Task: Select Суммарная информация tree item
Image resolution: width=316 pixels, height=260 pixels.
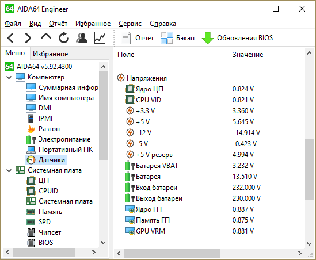Action: (63, 87)
